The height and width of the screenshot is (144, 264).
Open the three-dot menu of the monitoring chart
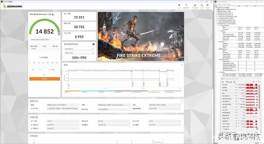tap(182, 65)
